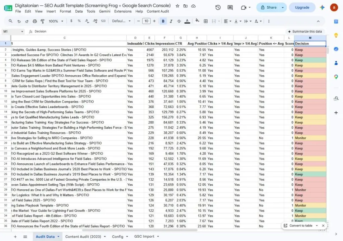Open the Name box dropdown arrow

22,32
